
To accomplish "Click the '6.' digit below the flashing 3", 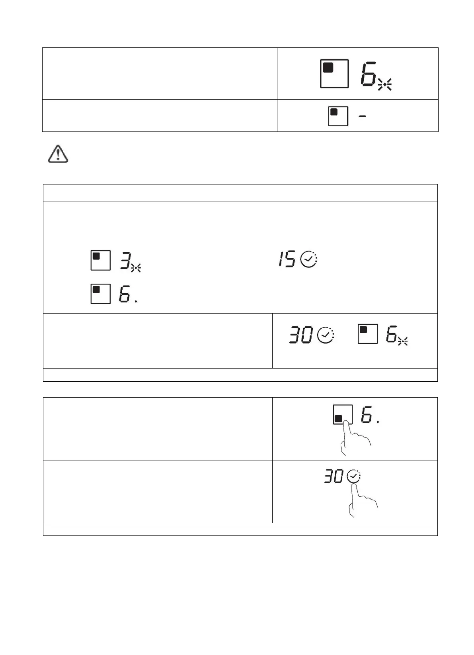I will pyautogui.click(x=126, y=294).
